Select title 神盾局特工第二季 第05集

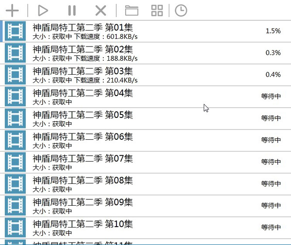point(83,115)
